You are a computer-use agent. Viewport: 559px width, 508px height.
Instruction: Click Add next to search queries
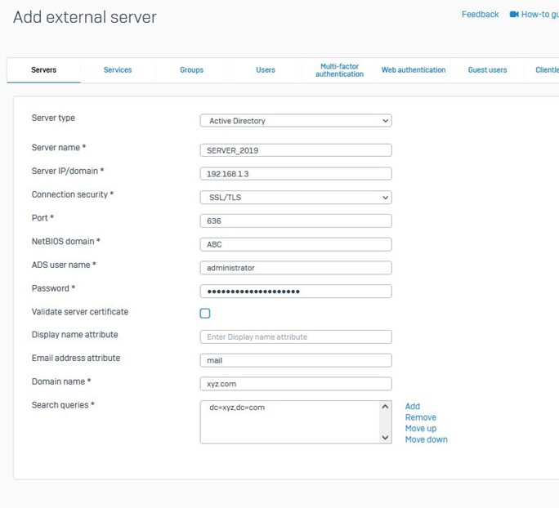coord(413,407)
